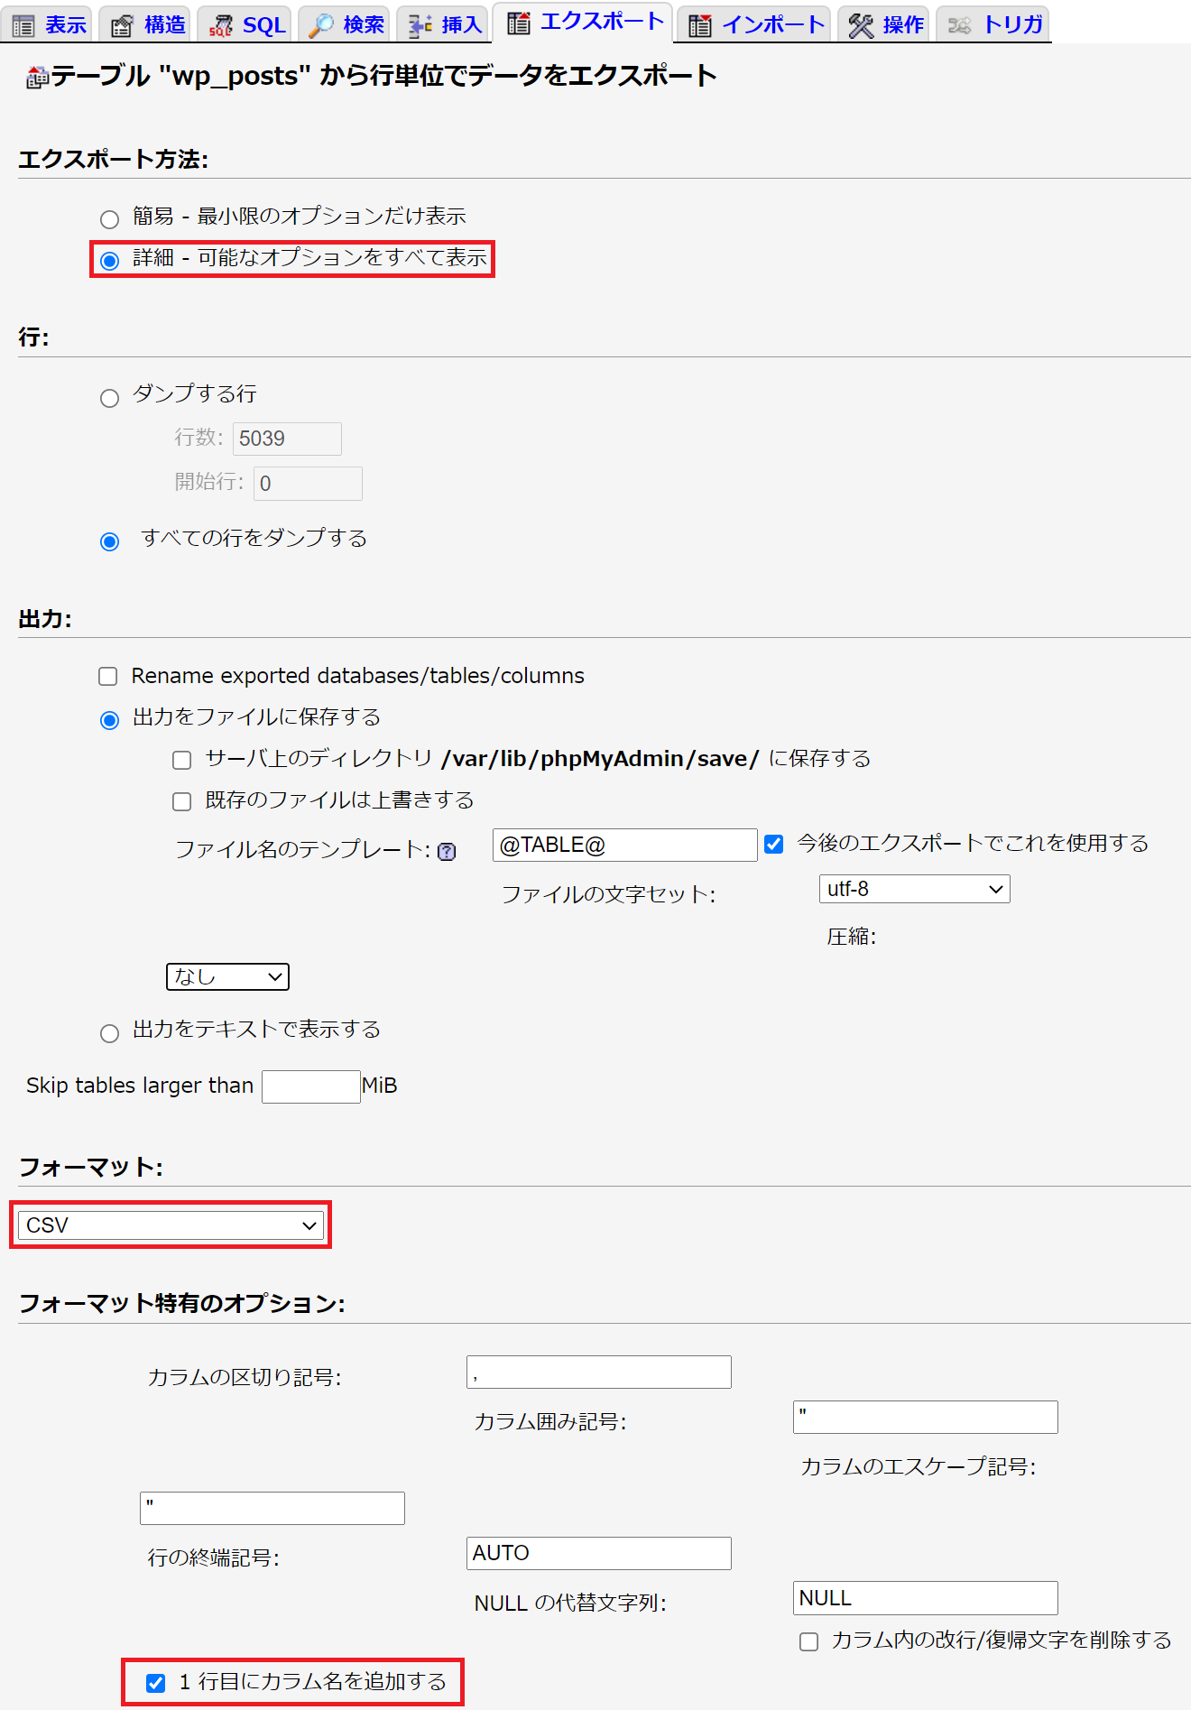Click the Skip tables larger than field
The image size is (1191, 1710).
click(311, 1086)
